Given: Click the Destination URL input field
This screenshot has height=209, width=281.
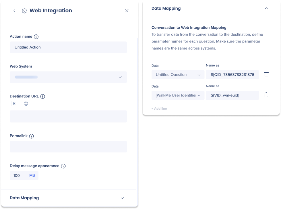Looking at the screenshot, I should (68, 117).
